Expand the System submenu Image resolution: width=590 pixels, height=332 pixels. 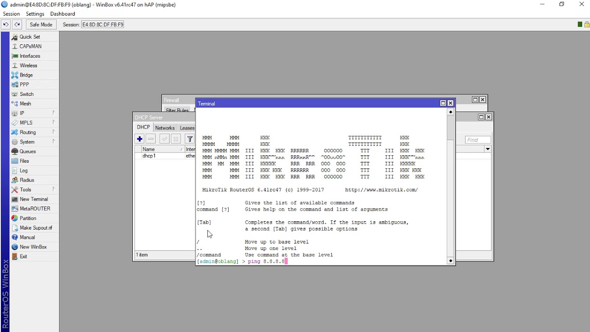33,142
